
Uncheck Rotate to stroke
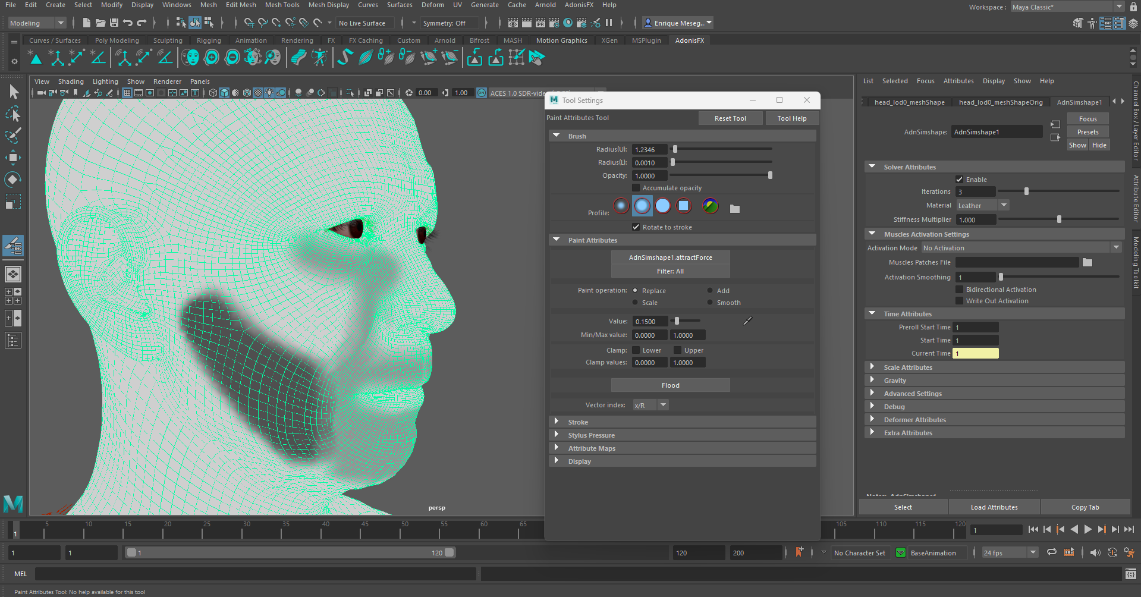(636, 227)
